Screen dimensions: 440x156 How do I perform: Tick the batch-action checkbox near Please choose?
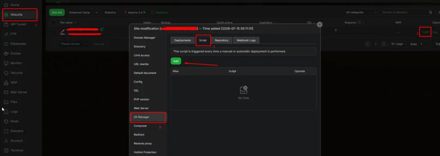(x=54, y=44)
